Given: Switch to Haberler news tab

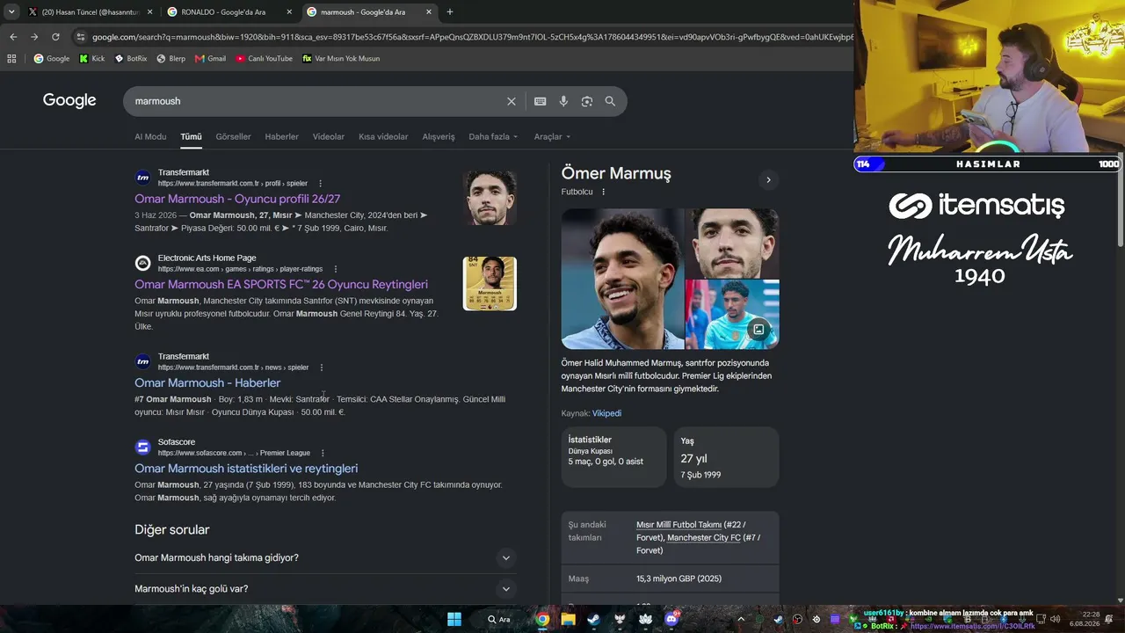Looking at the screenshot, I should pyautogui.click(x=282, y=136).
